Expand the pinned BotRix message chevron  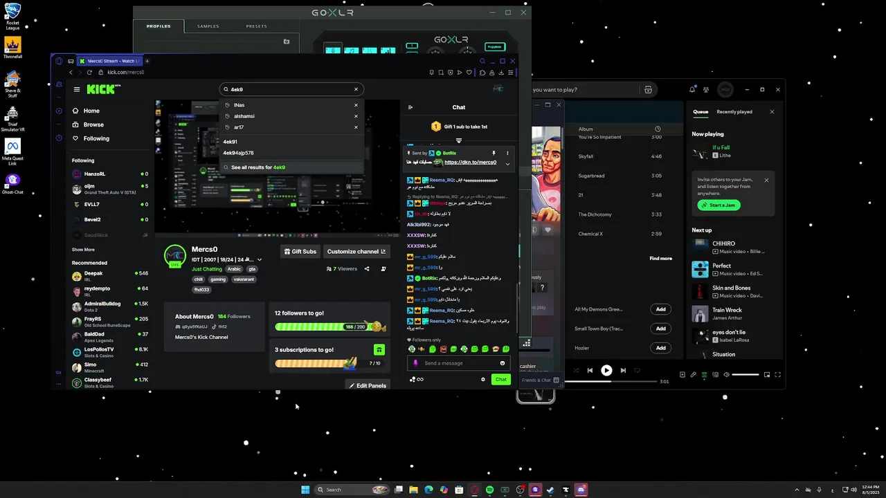tap(507, 164)
